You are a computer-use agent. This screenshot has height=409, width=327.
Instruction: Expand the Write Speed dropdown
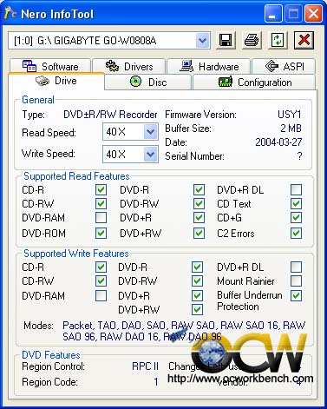(151, 154)
